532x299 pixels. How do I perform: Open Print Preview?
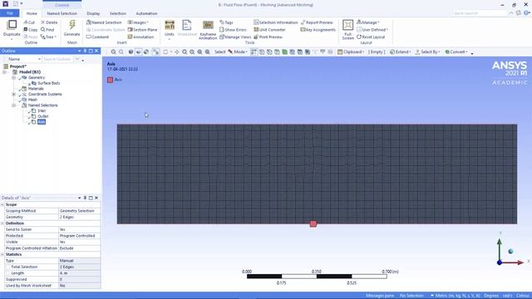(268, 37)
